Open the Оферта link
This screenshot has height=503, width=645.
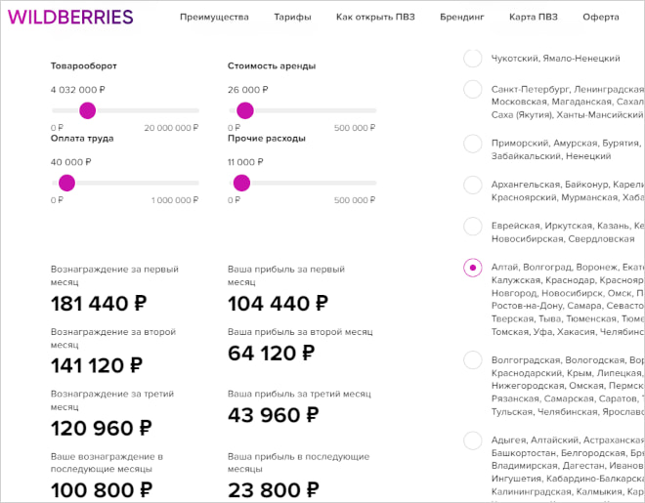(x=600, y=18)
